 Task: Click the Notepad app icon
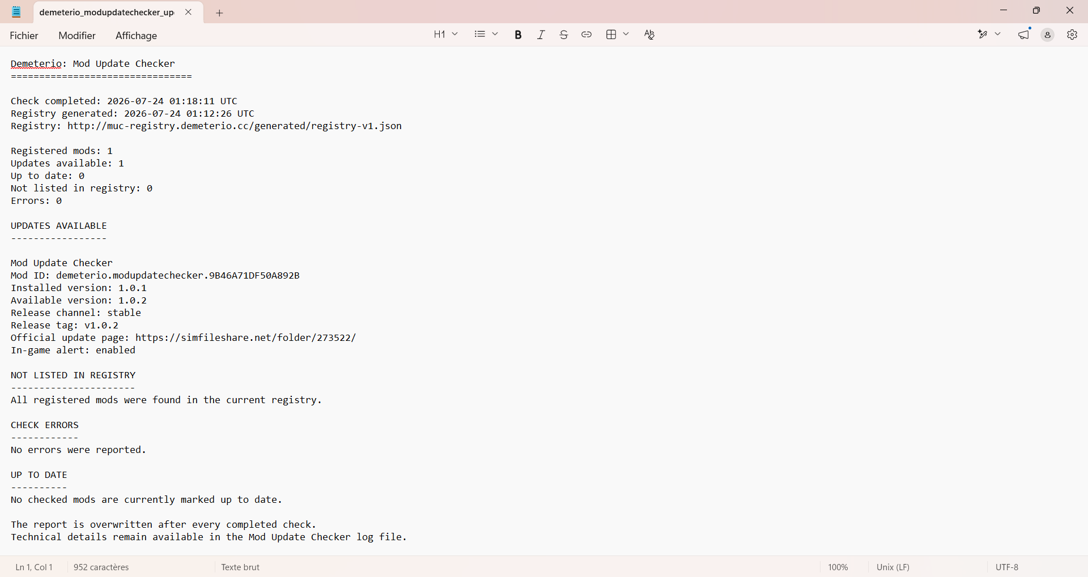[x=16, y=12]
